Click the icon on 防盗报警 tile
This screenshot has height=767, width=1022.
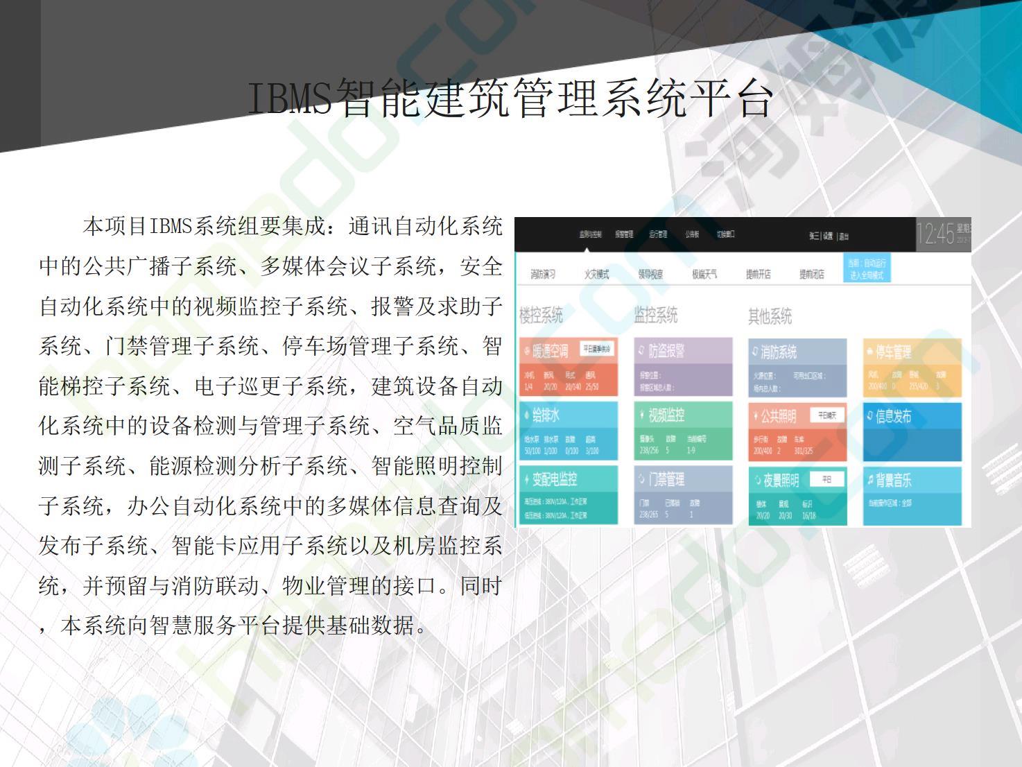pos(642,352)
